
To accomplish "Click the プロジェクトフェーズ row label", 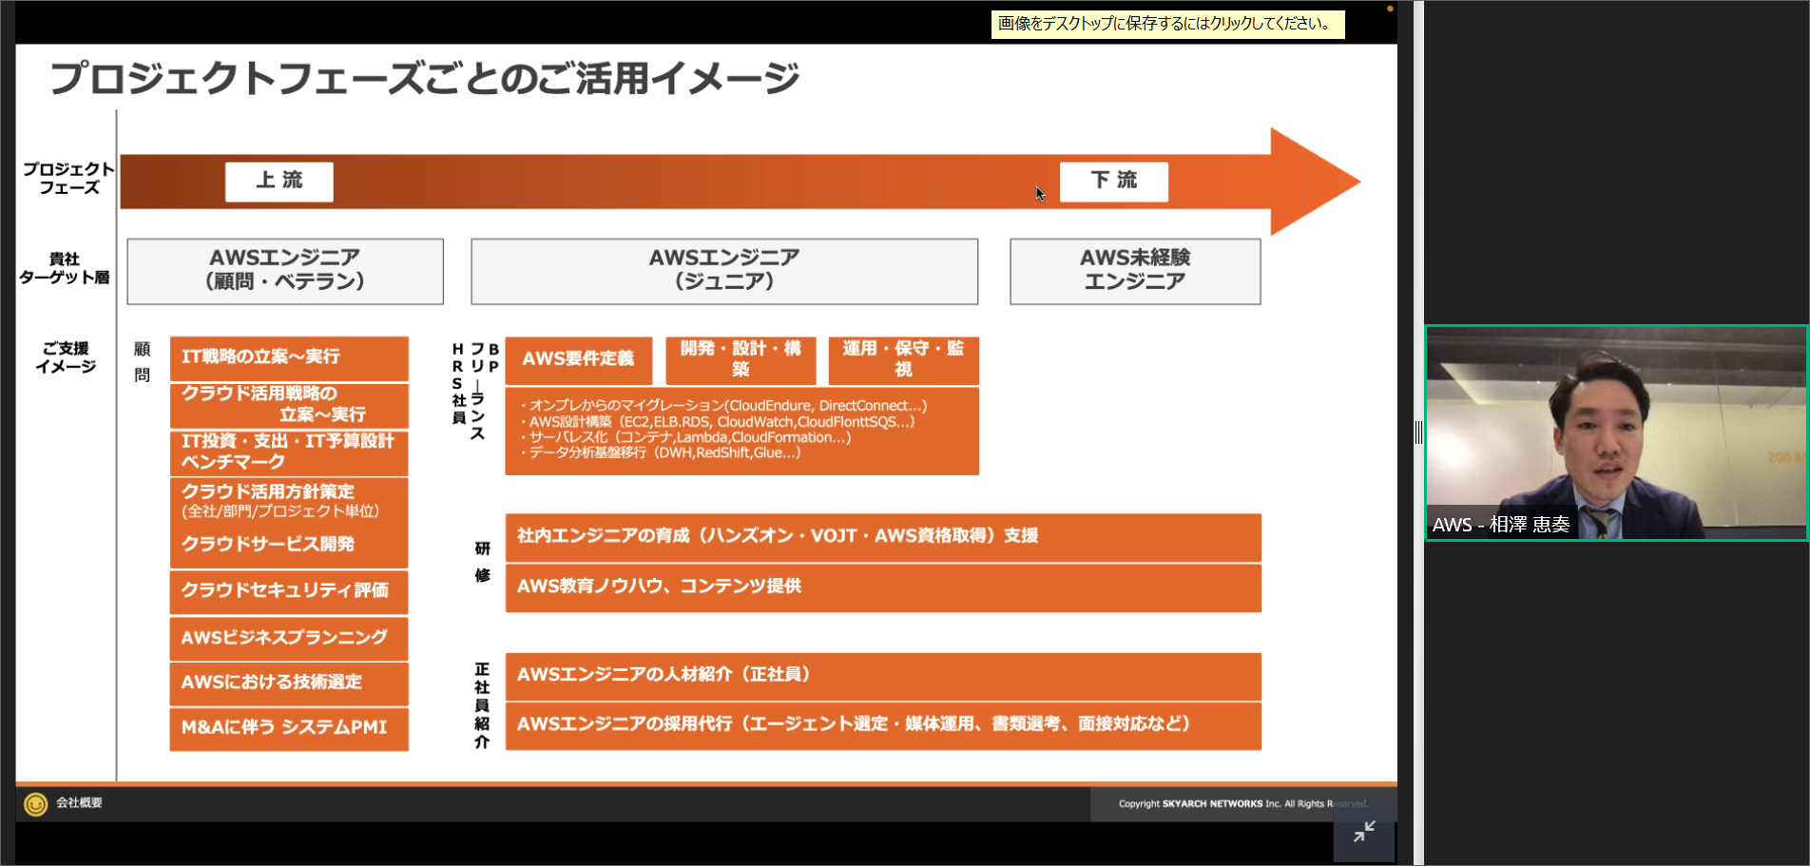I will [x=68, y=179].
